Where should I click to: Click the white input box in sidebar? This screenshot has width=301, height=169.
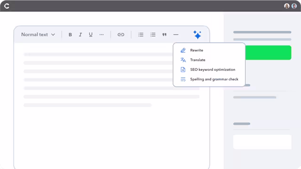[262, 142]
